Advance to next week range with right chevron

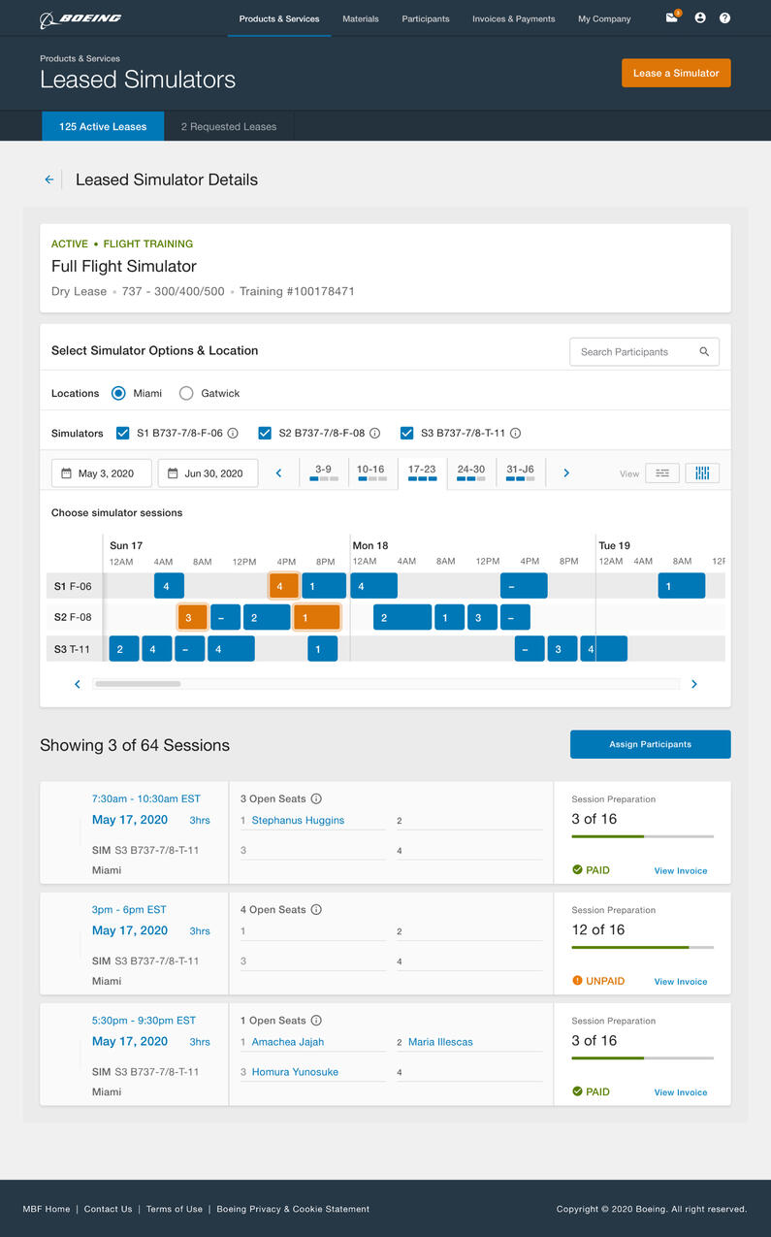coord(565,472)
